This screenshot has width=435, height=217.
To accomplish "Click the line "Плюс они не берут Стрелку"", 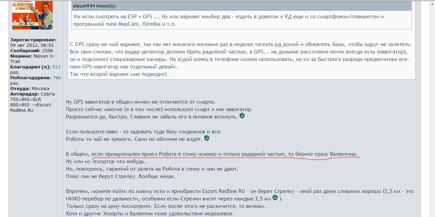I will pos(121,176).
